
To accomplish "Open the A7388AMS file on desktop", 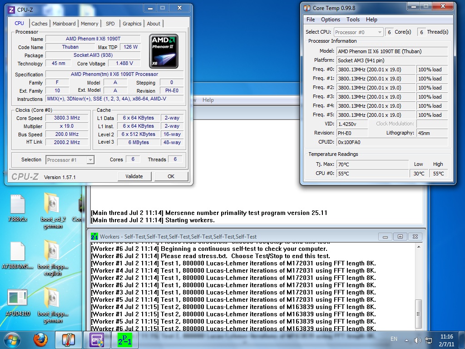I will tap(18, 255).
